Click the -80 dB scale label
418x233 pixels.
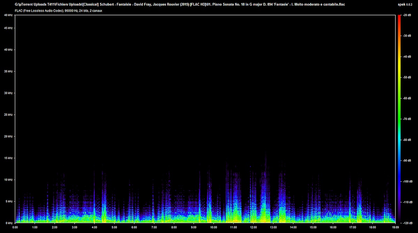click(407, 140)
